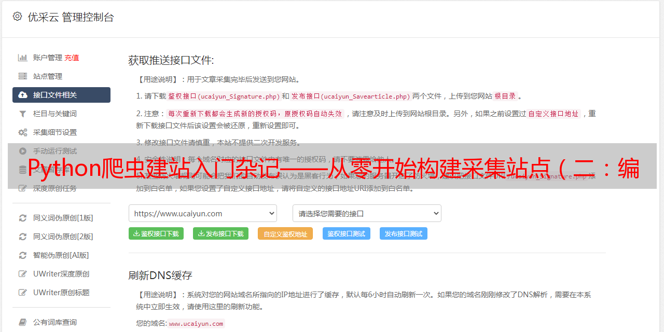Open the site URL dropdown https://www.ucaiyun.com
Image resolution: width=664 pixels, height=332 pixels.
tap(203, 213)
